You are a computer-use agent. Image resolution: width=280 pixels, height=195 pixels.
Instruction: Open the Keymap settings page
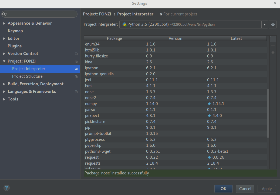pyautogui.click(x=15, y=31)
